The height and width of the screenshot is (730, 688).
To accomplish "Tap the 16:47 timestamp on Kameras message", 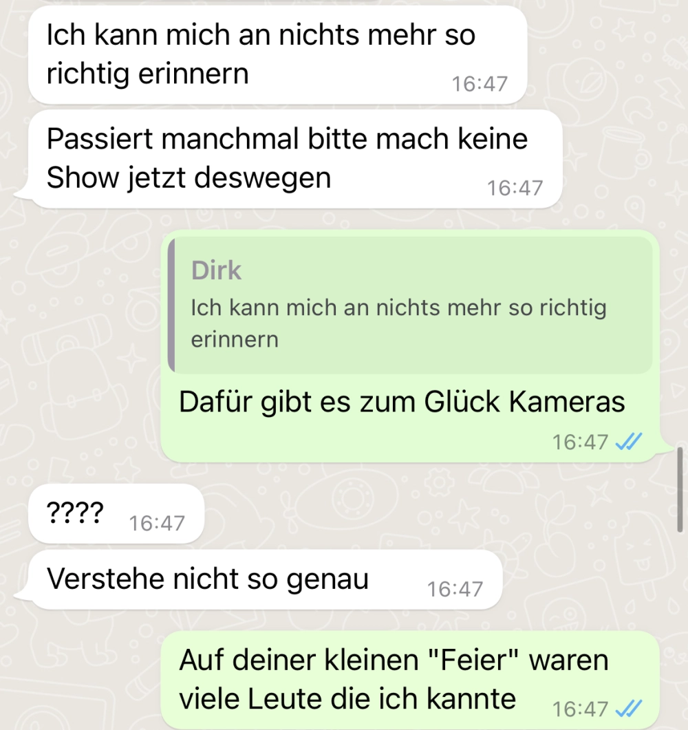I will pos(580,442).
